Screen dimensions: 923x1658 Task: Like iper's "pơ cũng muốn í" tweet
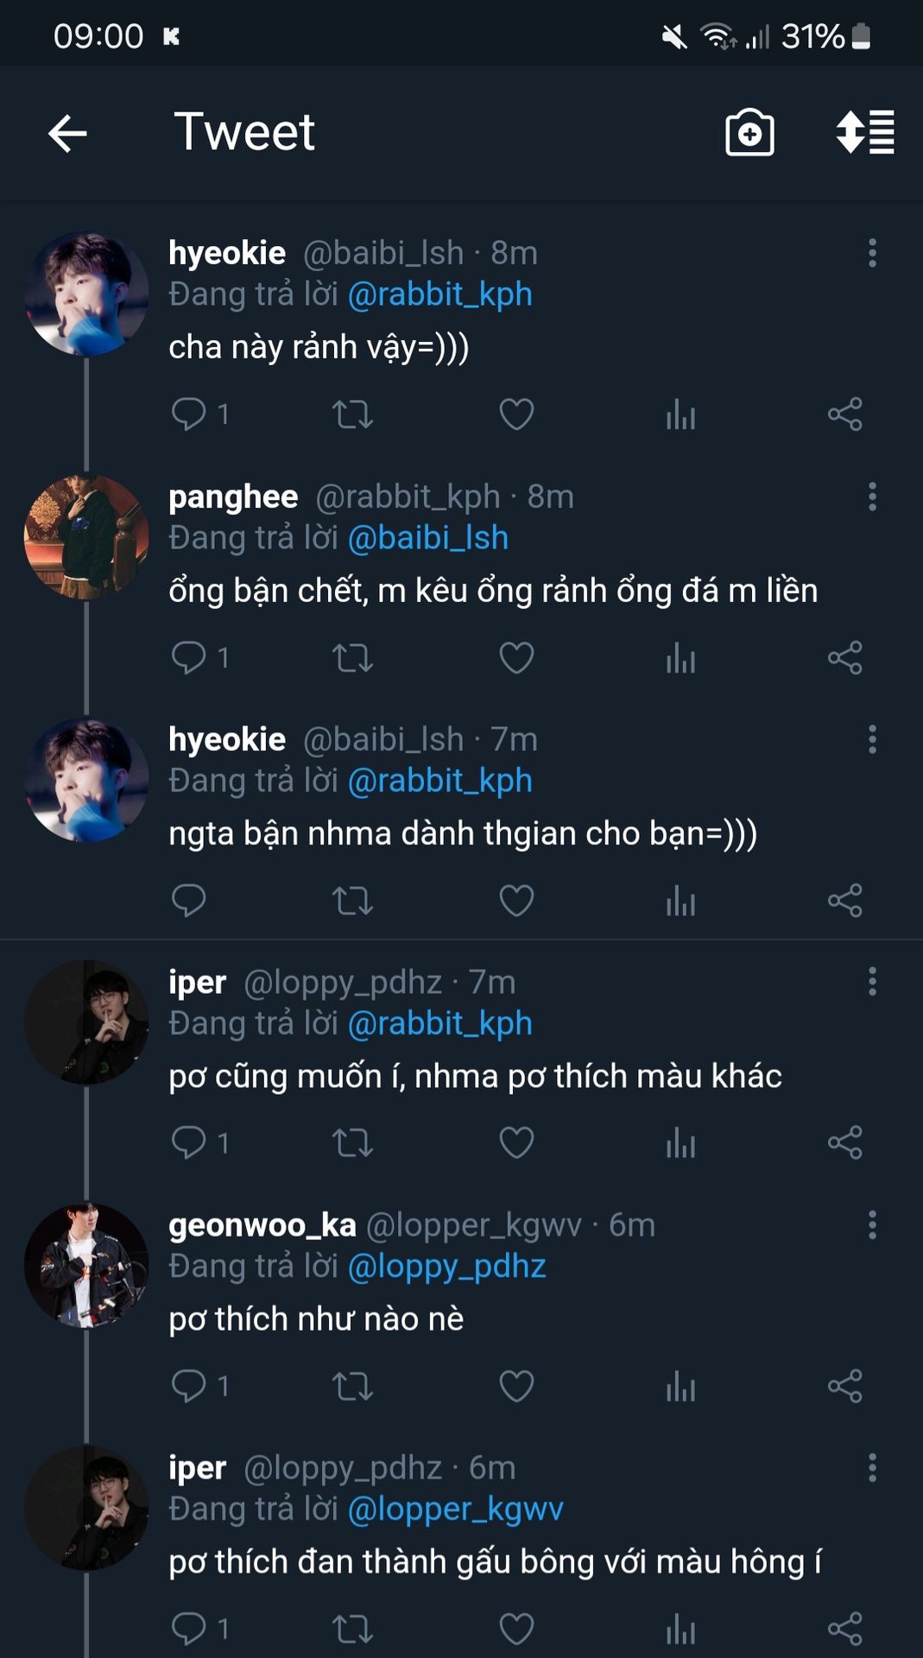click(x=516, y=1143)
